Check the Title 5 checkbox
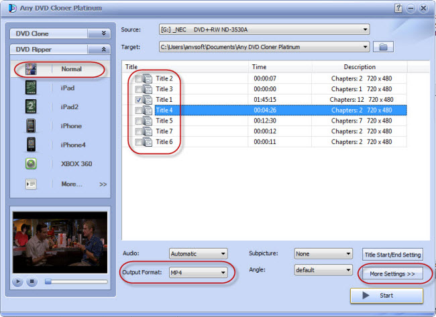This screenshot has width=436, height=317. (138, 121)
